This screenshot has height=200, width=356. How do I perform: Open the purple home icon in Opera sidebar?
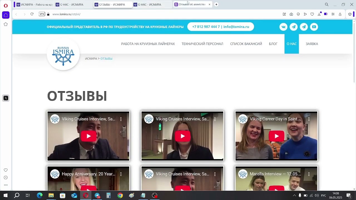(x=6, y=15)
